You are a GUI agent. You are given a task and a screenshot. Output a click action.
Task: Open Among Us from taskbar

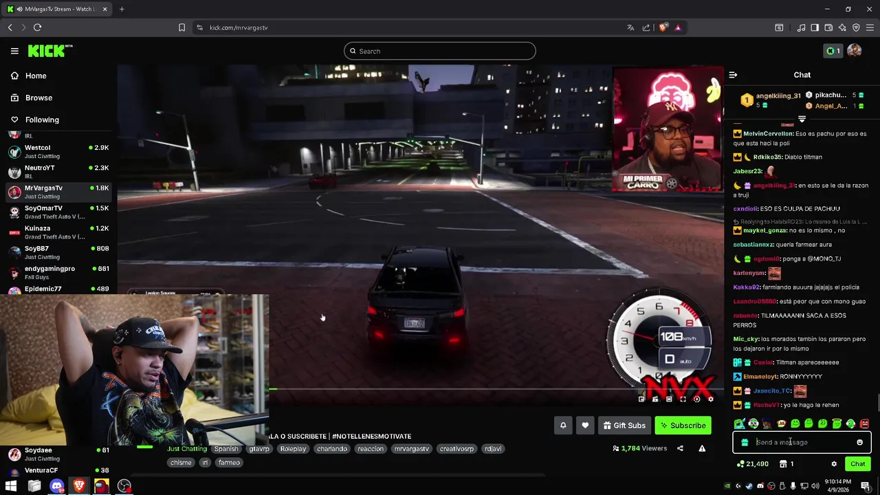102,486
